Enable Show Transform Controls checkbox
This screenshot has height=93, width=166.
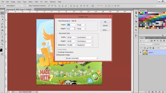click(x=27, y=6)
